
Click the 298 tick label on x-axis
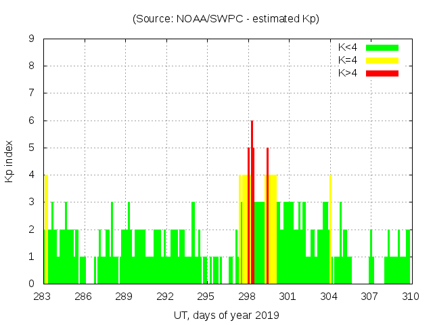click(247, 297)
